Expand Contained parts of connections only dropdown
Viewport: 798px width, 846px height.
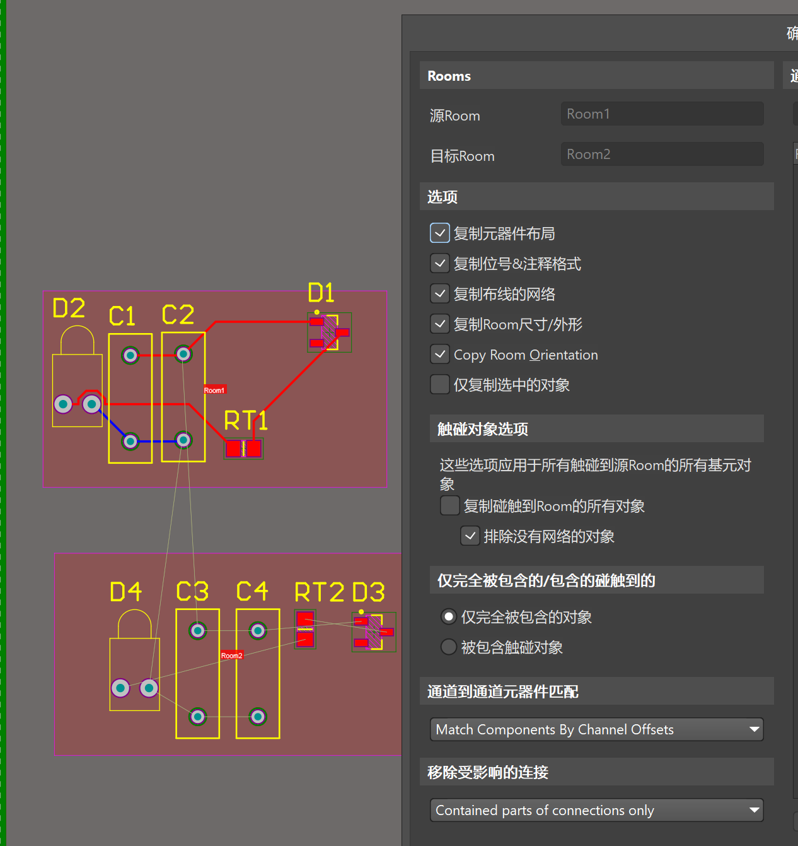point(596,810)
